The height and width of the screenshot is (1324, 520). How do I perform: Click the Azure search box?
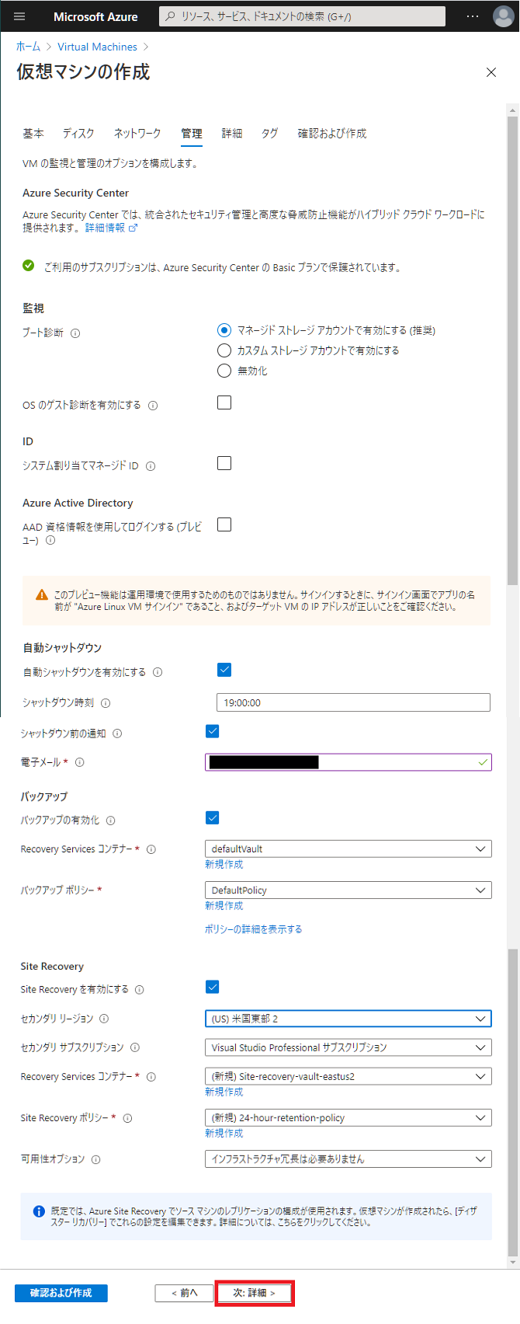pyautogui.click(x=302, y=16)
